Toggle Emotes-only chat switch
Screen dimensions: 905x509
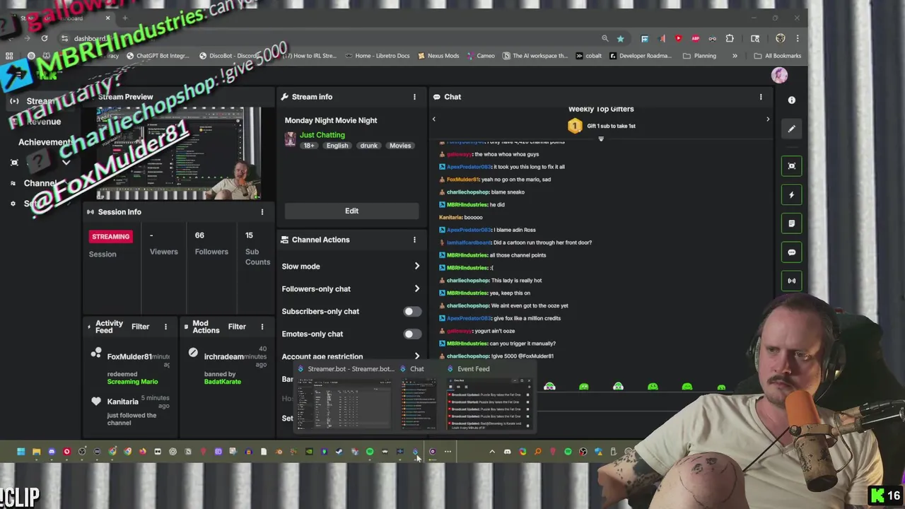pos(412,334)
